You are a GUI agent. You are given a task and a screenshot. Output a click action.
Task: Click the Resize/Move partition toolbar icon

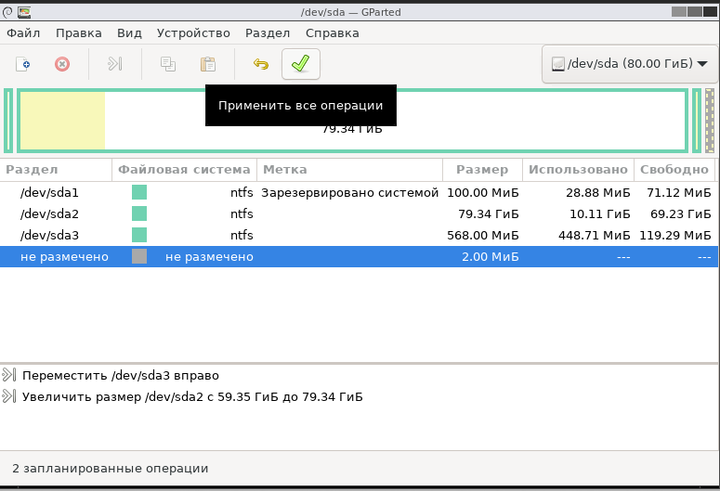114,64
